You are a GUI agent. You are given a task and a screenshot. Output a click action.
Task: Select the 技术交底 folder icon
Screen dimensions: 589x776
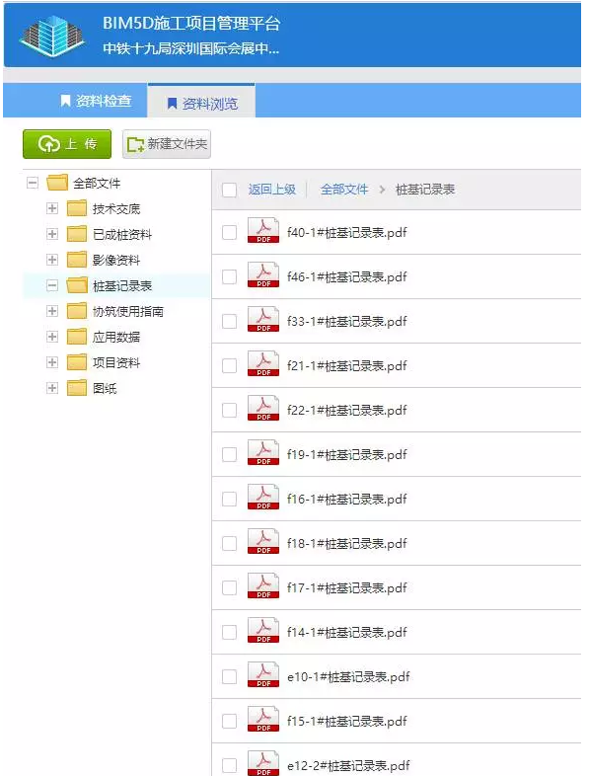77,208
